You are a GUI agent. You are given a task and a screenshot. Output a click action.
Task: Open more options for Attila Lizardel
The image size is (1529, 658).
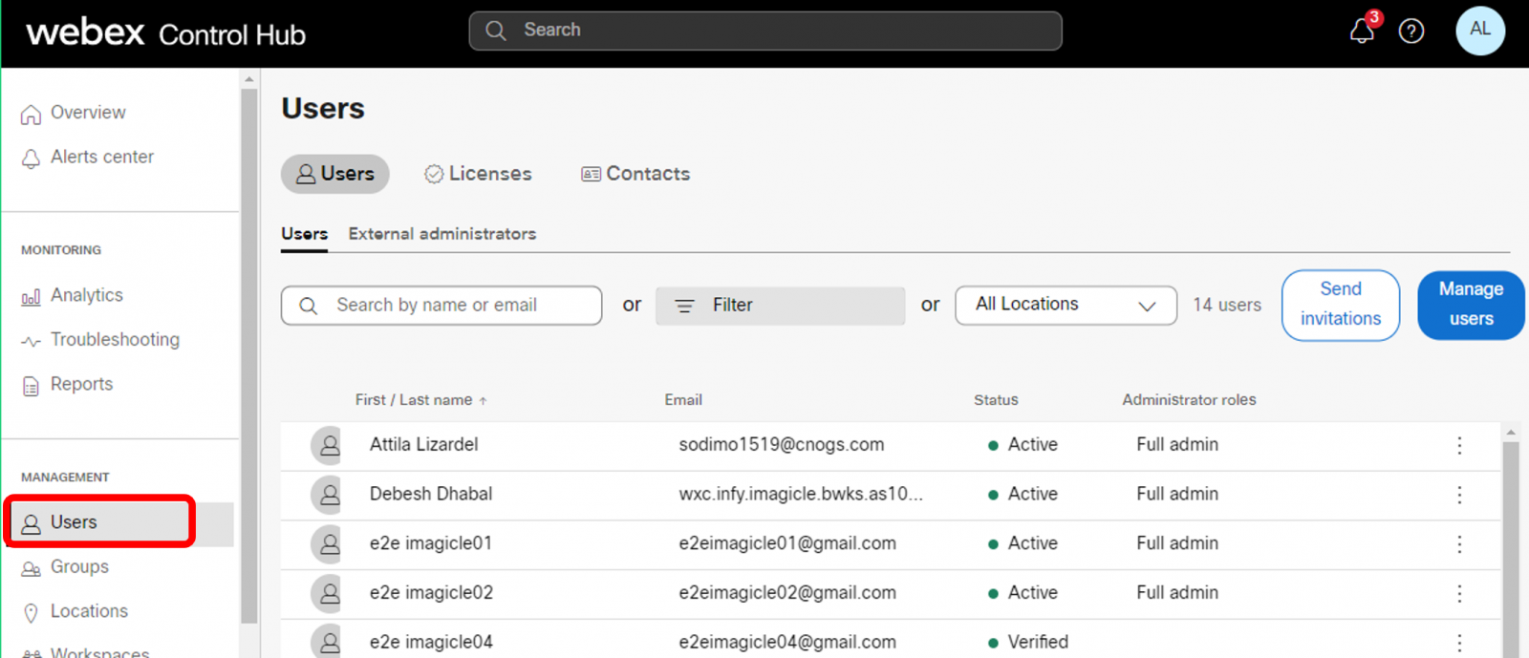coord(1459,445)
